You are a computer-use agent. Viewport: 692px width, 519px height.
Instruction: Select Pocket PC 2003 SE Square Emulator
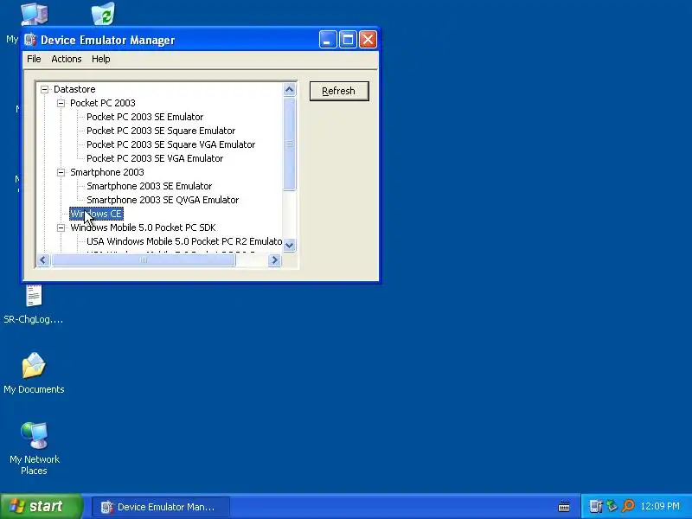(x=161, y=131)
